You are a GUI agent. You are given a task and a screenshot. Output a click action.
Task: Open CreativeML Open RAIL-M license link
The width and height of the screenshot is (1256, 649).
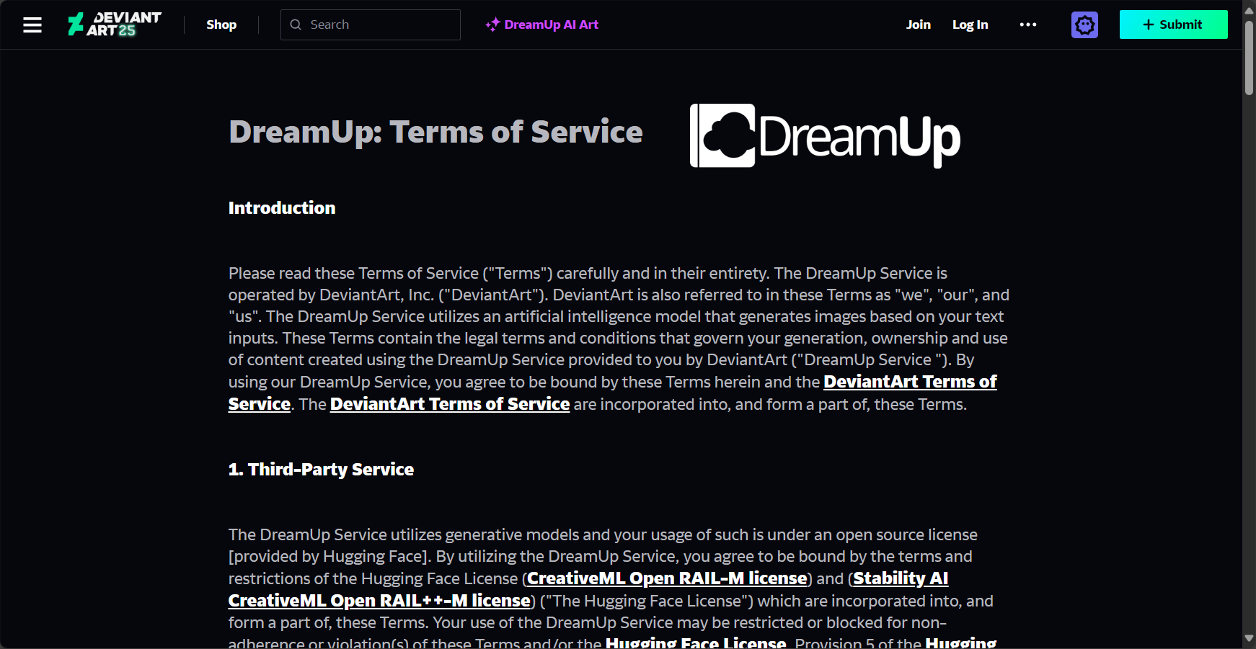coord(667,578)
